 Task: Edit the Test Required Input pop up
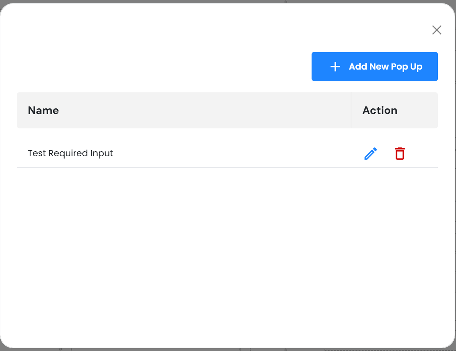click(x=370, y=154)
